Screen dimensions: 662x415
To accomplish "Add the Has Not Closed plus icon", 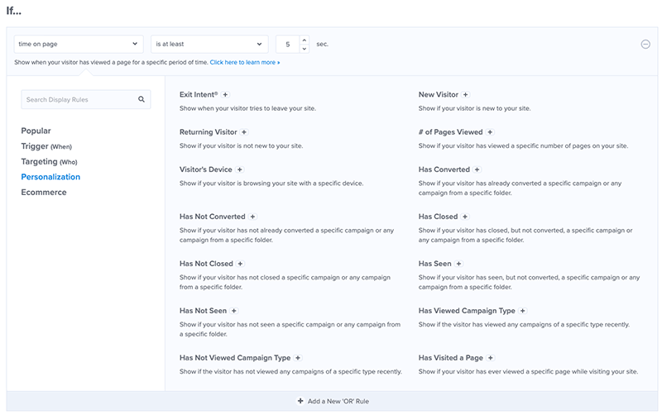I will coord(240,264).
